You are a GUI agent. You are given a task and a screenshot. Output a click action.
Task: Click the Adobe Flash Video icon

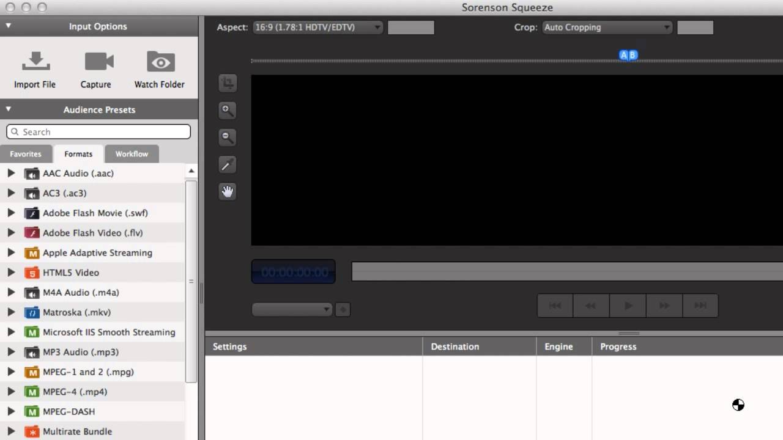pos(32,233)
